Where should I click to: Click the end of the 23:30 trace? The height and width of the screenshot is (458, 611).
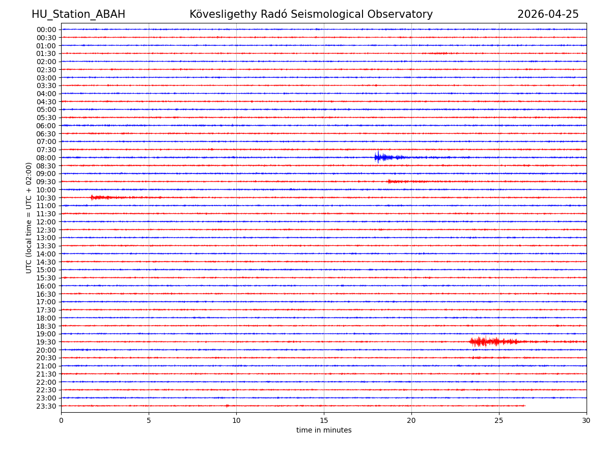(x=524, y=406)
